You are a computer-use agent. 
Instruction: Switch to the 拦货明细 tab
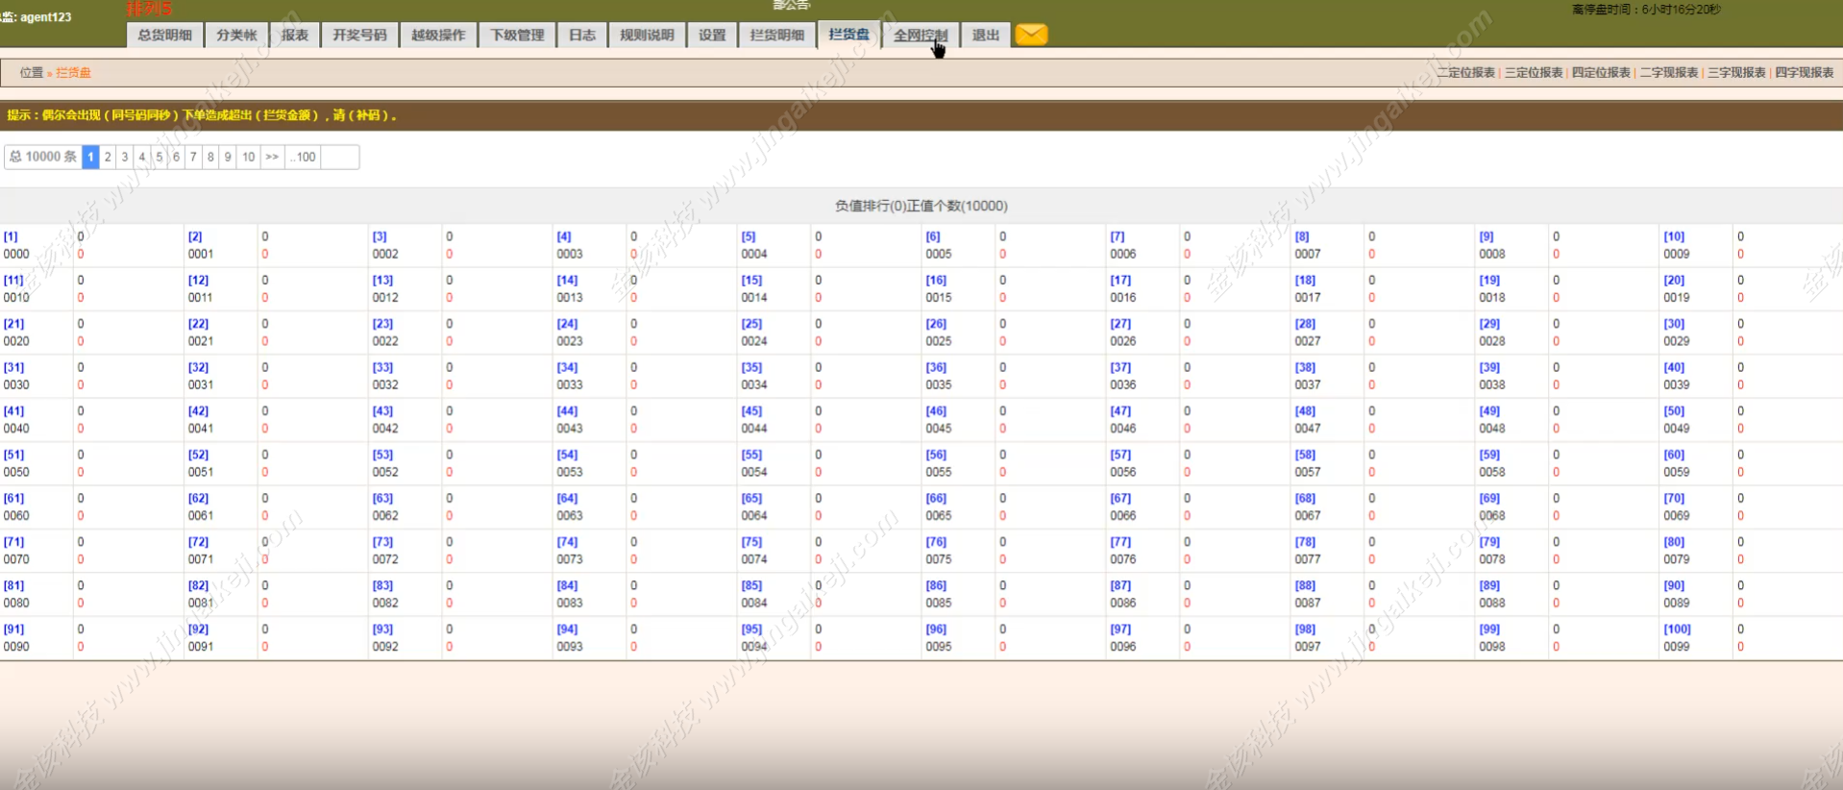[776, 35]
